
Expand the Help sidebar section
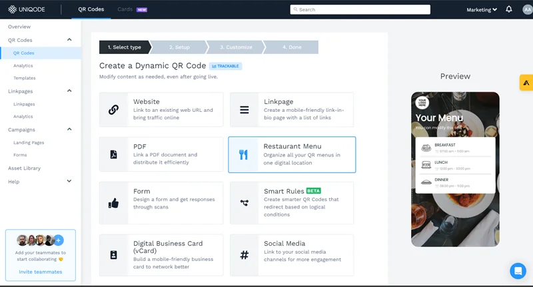click(x=69, y=181)
